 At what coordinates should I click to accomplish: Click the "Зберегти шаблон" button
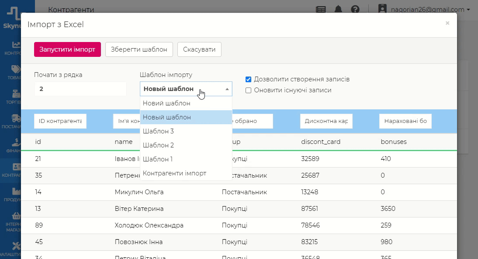139,49
